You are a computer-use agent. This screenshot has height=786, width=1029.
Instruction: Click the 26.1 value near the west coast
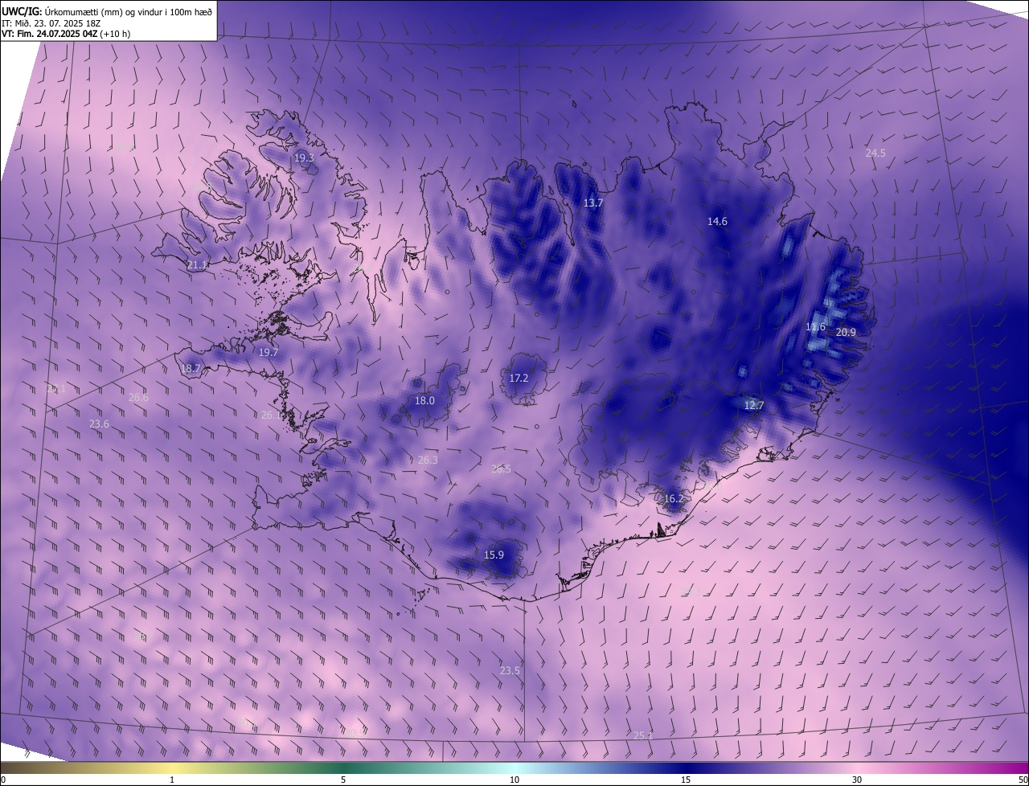coord(272,415)
